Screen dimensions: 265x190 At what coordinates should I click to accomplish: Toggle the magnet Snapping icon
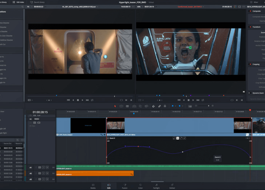click(x=153, y=106)
